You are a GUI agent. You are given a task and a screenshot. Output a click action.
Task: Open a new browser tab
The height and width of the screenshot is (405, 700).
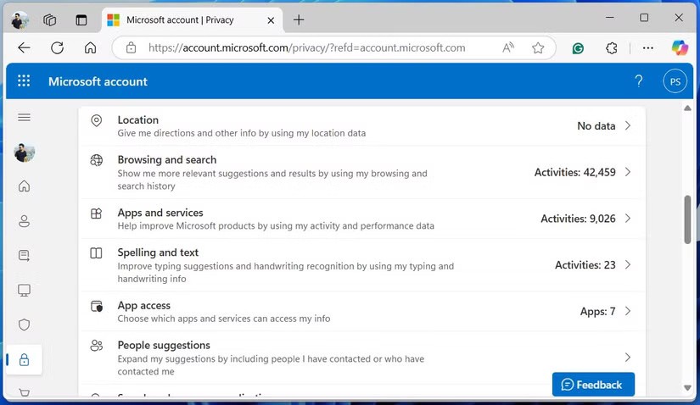point(299,19)
